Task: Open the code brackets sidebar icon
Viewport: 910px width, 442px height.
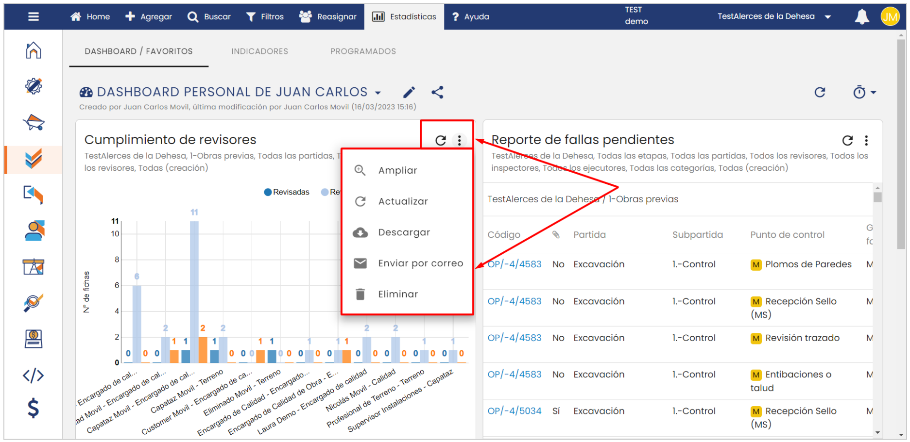Action: [33, 376]
